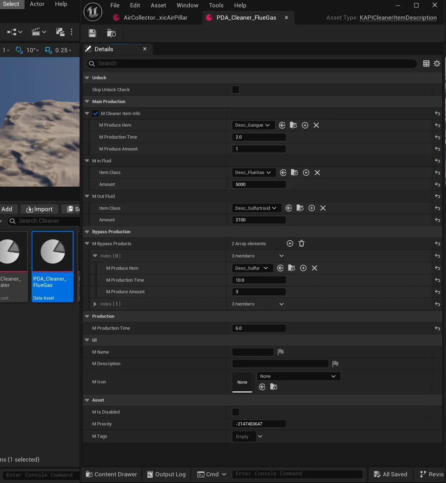Image resolution: width=446 pixels, height=483 pixels.
Task: Collapse the M in Fluid section
Action: (x=87, y=161)
